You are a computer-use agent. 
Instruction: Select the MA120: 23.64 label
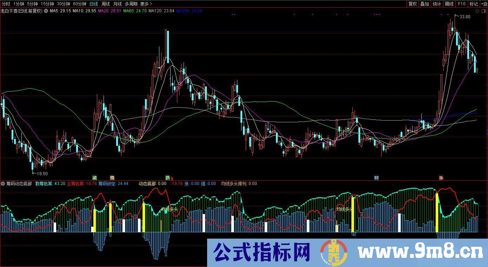(x=161, y=11)
